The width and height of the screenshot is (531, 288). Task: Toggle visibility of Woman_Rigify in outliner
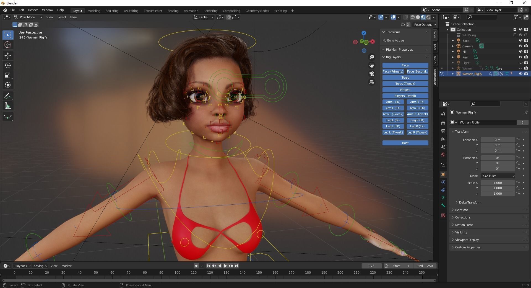pyautogui.click(x=520, y=74)
